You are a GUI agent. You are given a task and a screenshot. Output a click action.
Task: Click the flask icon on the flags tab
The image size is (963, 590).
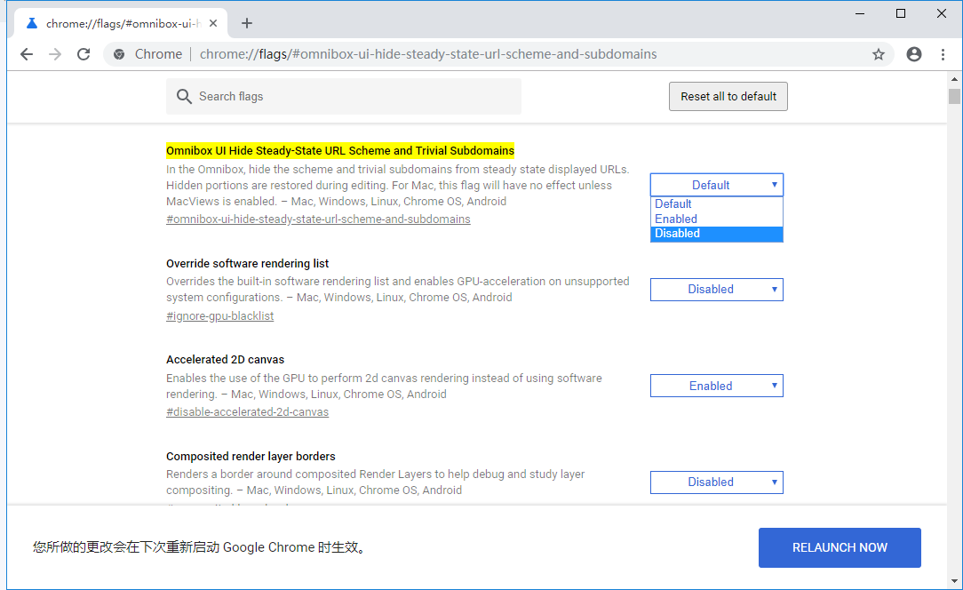32,23
